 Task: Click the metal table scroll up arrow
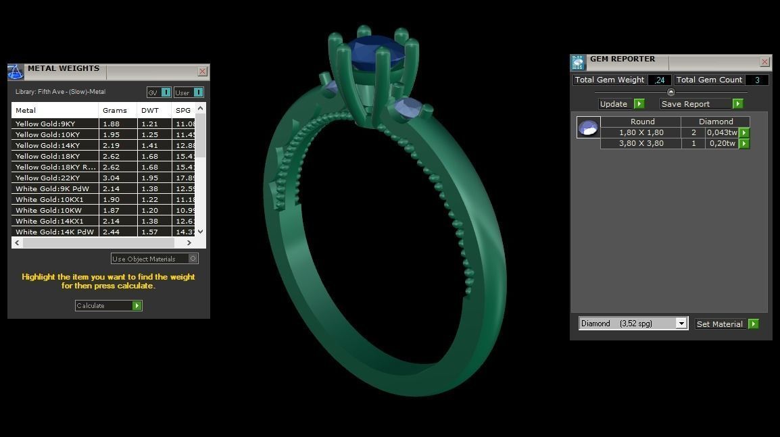(x=201, y=108)
